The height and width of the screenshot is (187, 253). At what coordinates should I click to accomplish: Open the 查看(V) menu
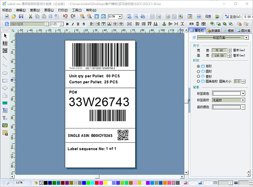pyautogui.click(x=35, y=10)
